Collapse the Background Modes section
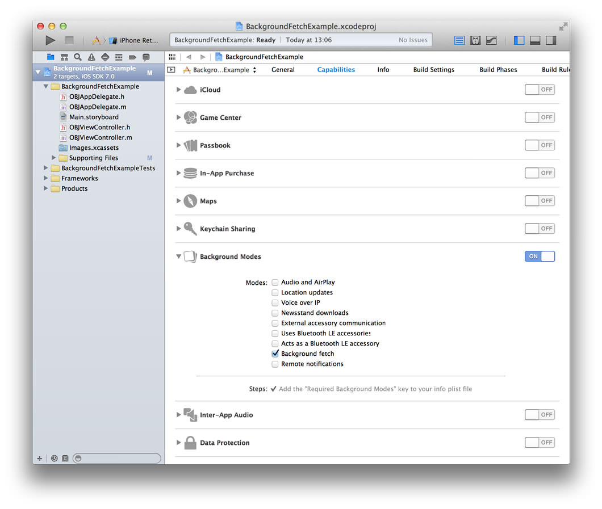The image size is (602, 509). [x=179, y=256]
